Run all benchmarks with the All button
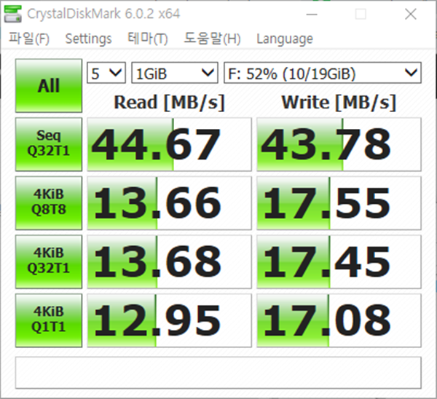Screen dimensions: 437x399 (x=49, y=85)
